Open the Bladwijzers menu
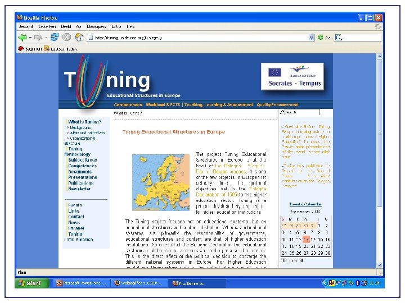405x303 pixels. click(96, 26)
